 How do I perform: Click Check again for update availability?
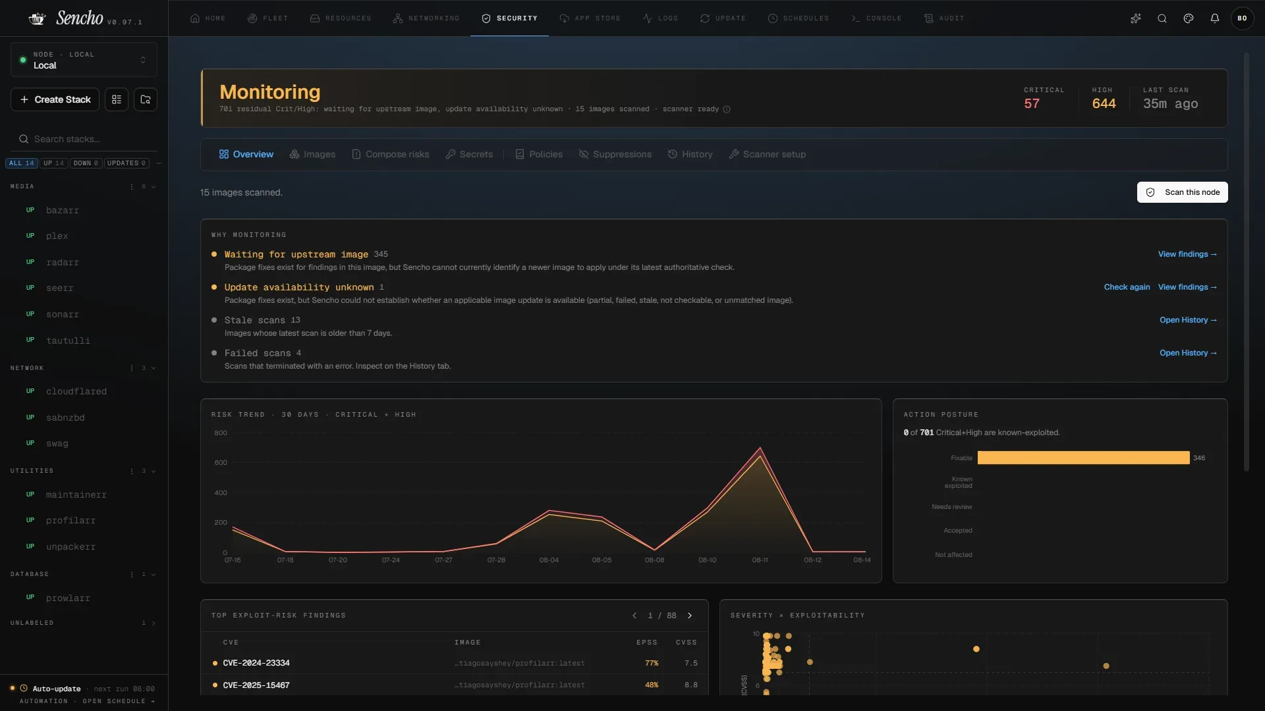1127,288
